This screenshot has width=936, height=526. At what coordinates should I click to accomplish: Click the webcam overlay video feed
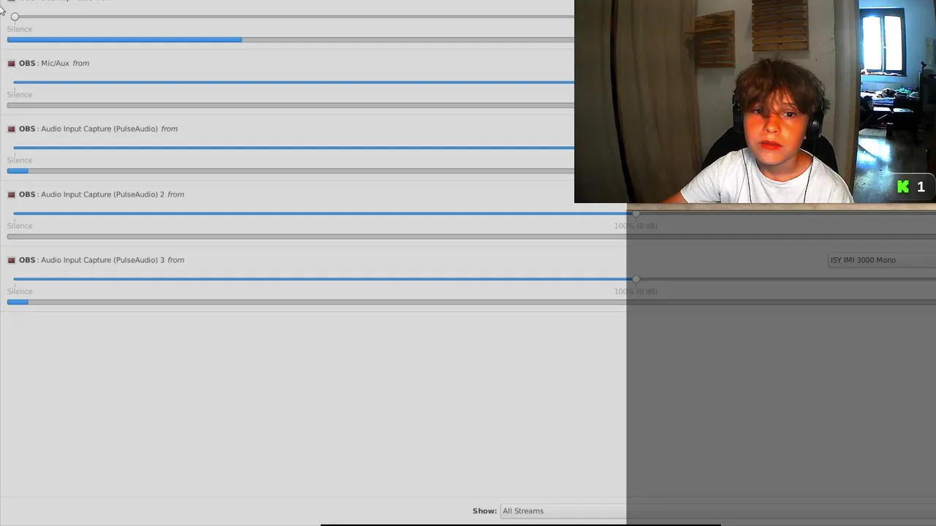click(x=755, y=102)
